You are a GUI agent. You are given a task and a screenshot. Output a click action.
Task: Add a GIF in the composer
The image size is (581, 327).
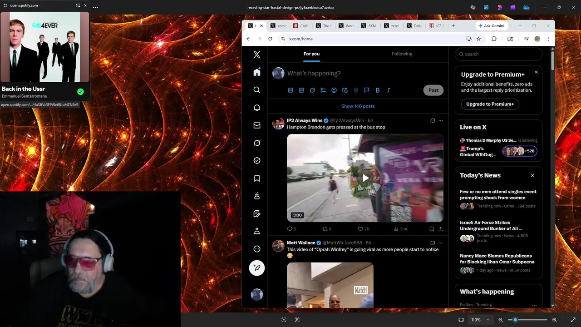pos(301,90)
